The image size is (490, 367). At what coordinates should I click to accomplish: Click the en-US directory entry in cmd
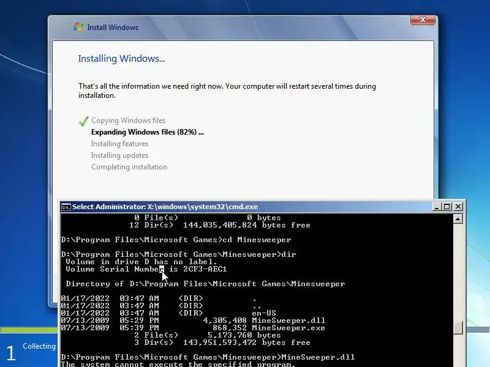point(168,313)
